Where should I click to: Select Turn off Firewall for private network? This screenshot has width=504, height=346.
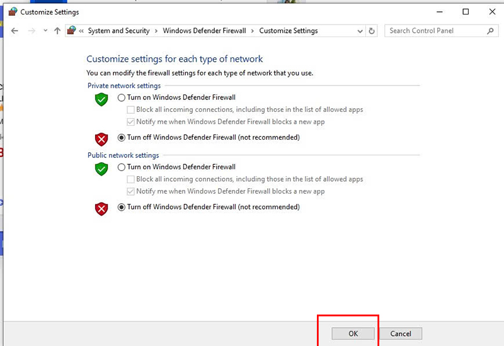(121, 138)
